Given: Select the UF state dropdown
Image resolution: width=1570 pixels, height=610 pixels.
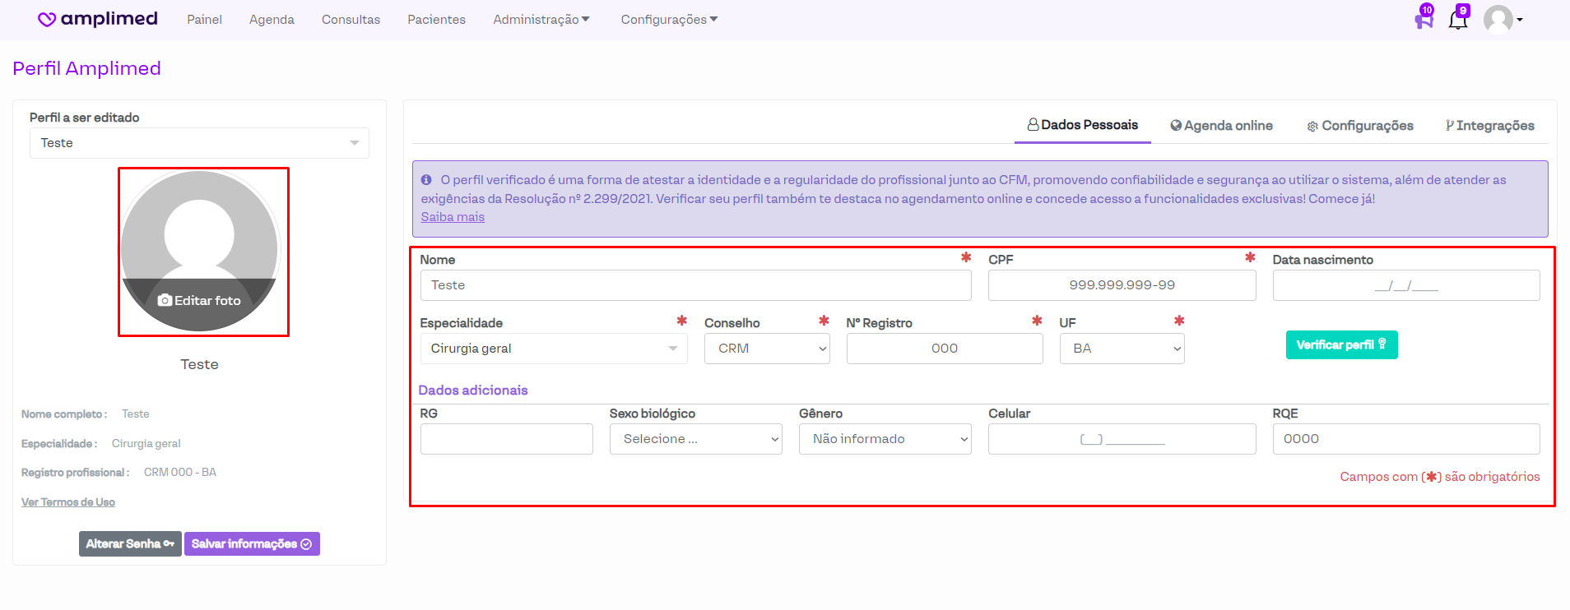Looking at the screenshot, I should coord(1121,349).
